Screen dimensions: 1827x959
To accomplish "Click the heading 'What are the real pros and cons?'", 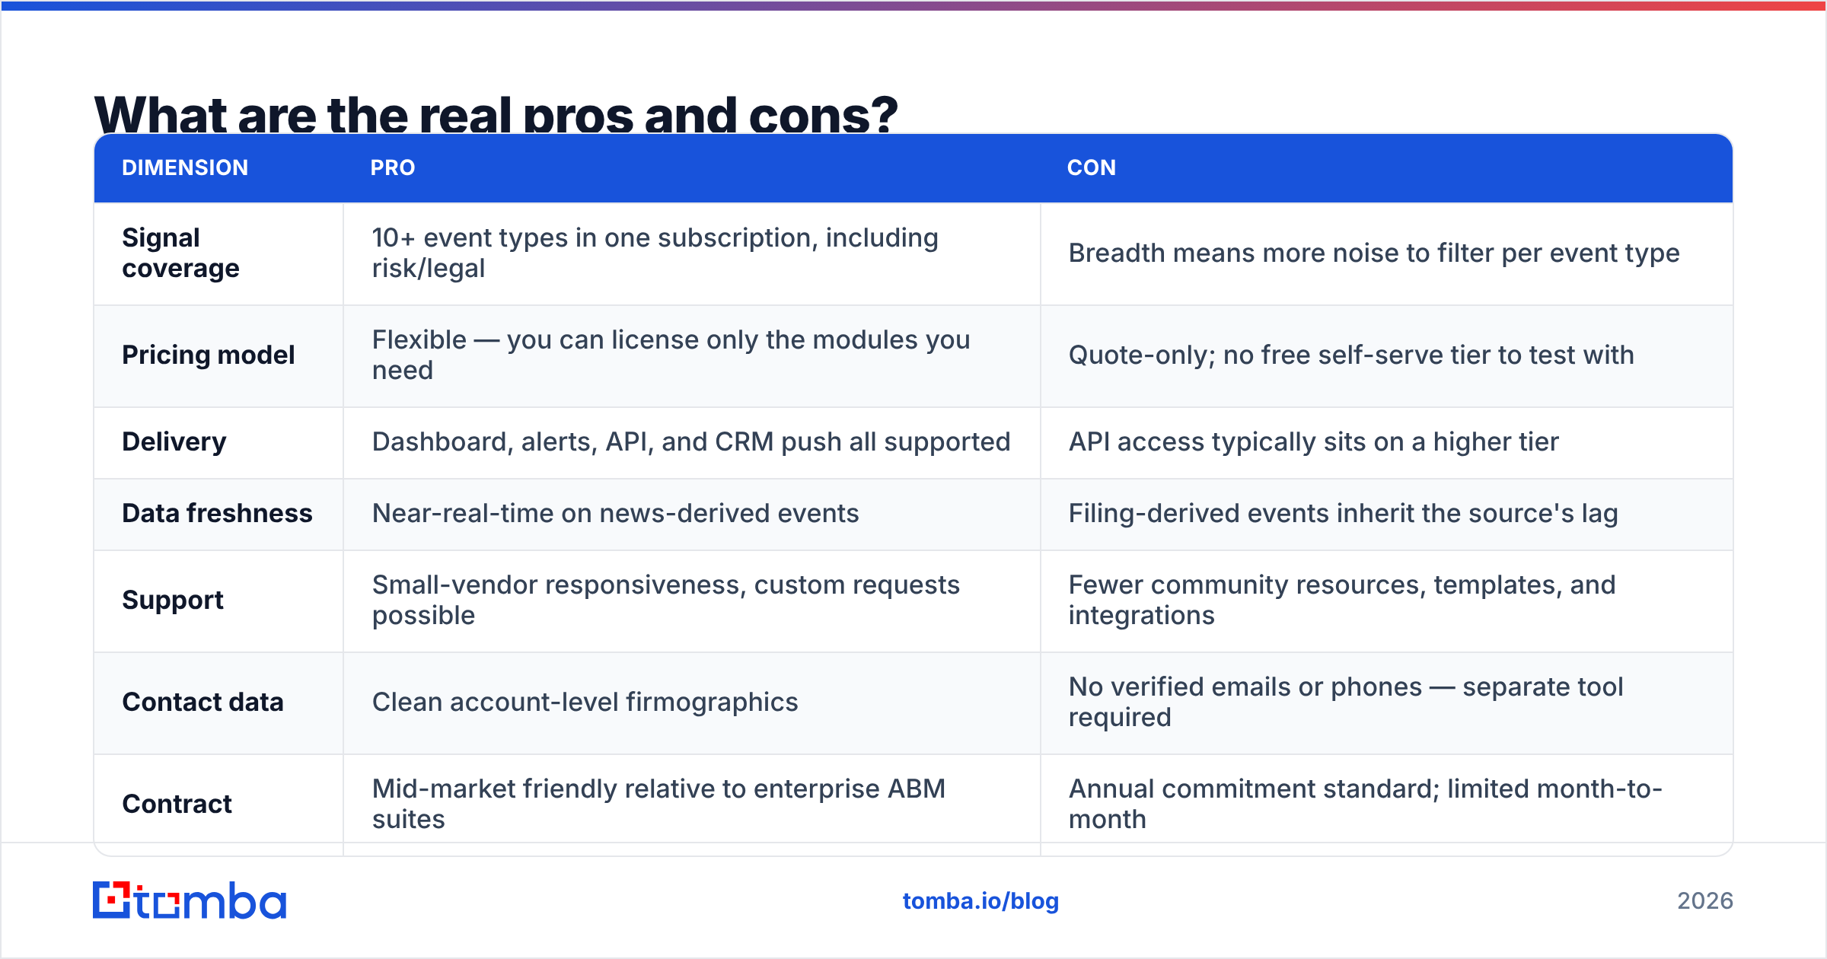I will pos(496,114).
